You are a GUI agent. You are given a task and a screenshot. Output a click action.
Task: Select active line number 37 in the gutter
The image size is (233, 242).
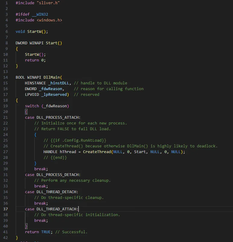[x=5, y=209]
